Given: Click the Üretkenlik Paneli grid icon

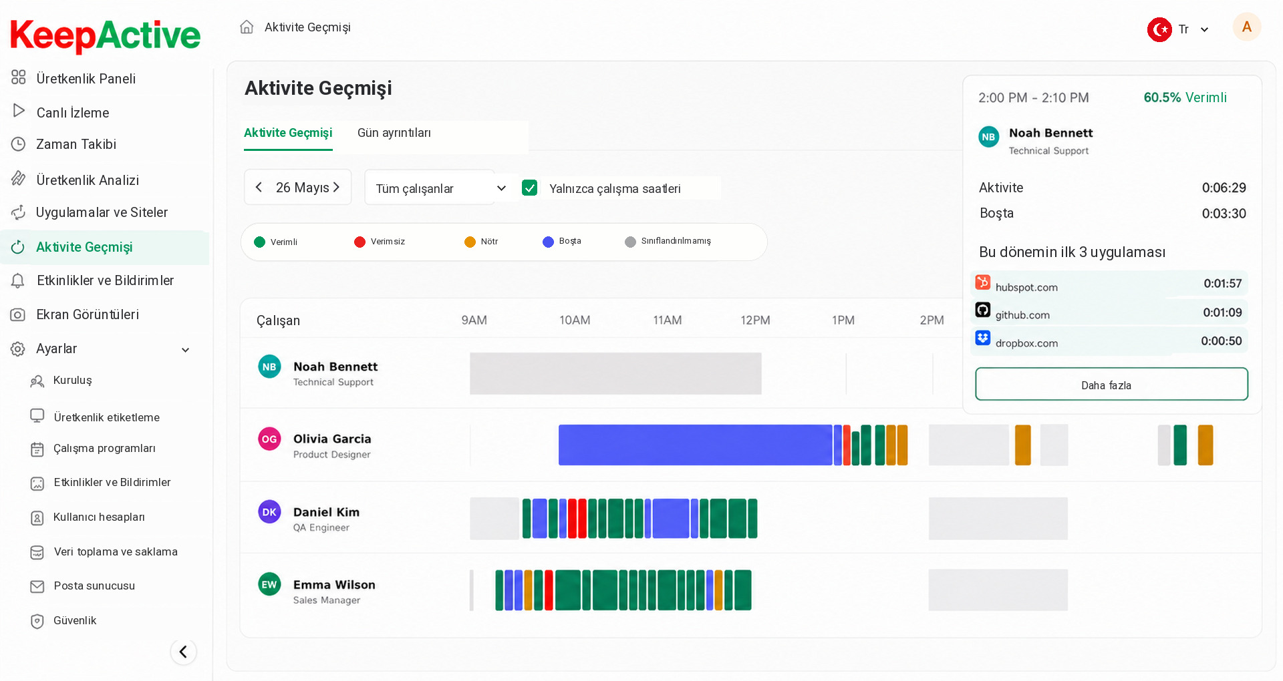Looking at the screenshot, I should (x=19, y=77).
